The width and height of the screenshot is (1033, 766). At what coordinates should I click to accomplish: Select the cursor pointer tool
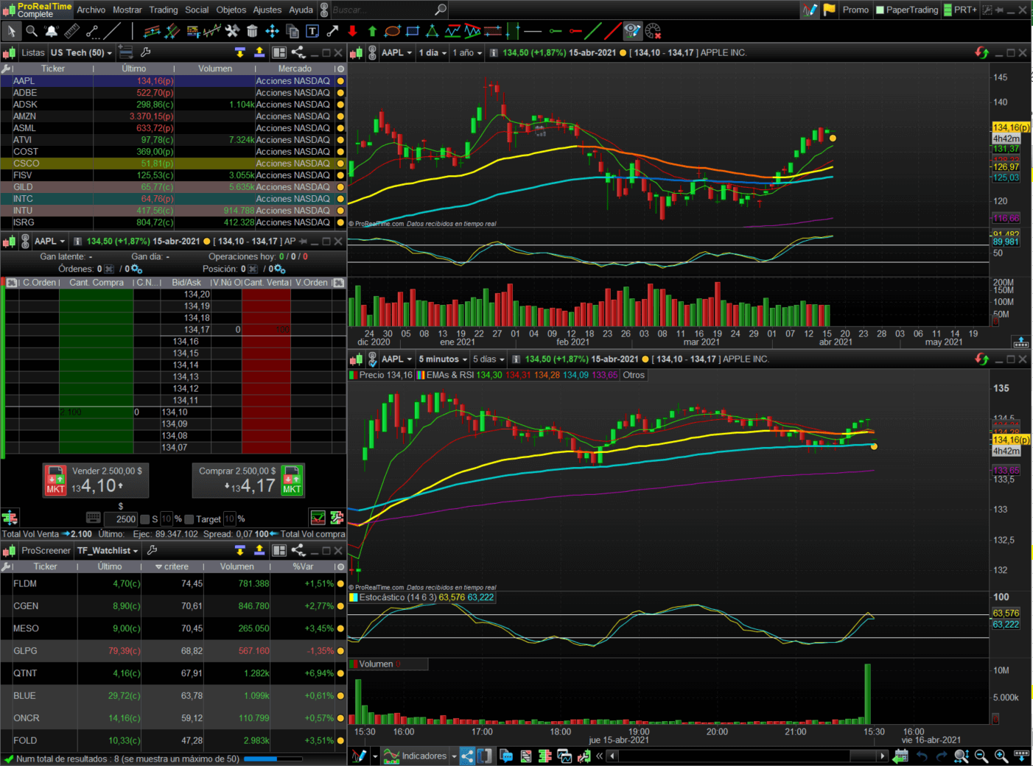coord(10,31)
